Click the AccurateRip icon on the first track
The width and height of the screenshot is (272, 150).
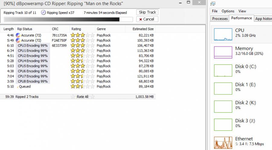18,35
